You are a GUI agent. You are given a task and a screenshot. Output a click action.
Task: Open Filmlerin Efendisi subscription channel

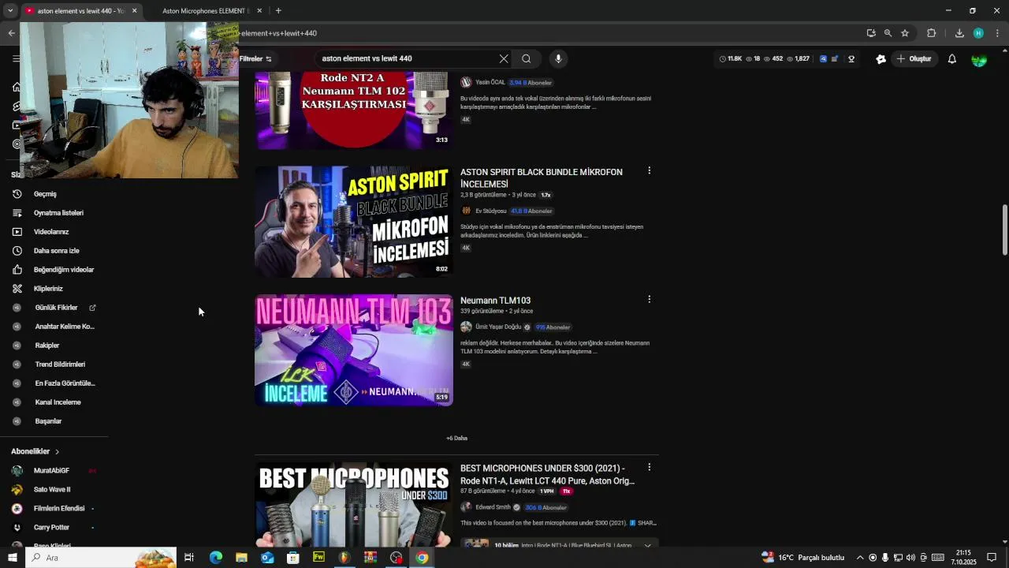tap(59, 509)
